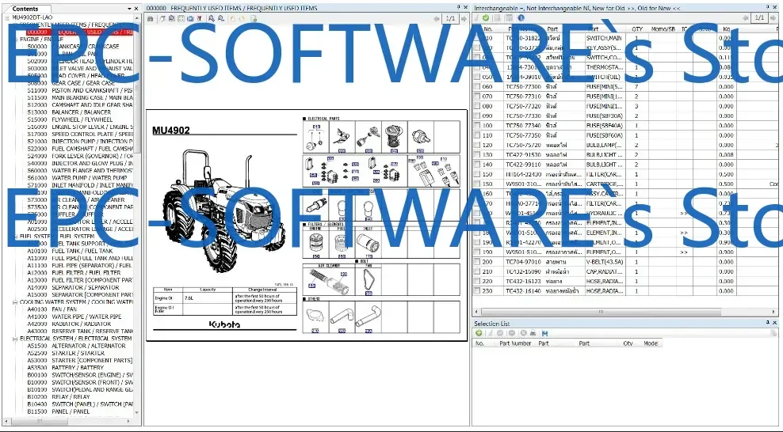The width and height of the screenshot is (783, 432).
Task: Click the air cleaner element thumbnail
Action: [x=329, y=281]
